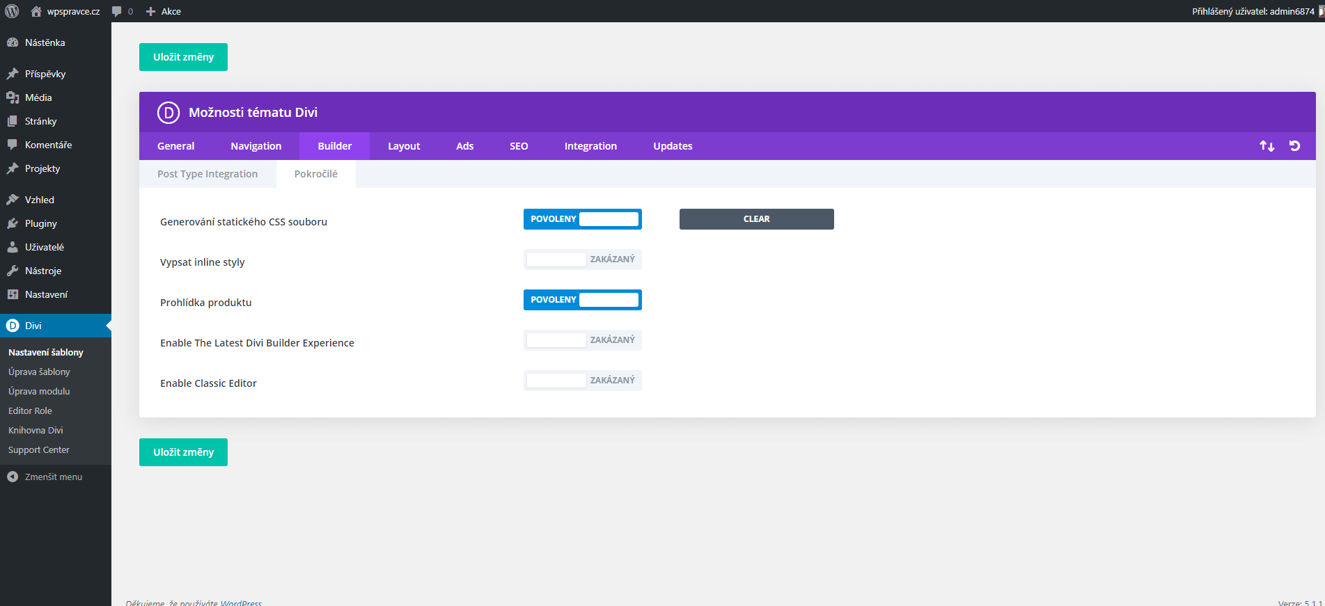The width and height of the screenshot is (1325, 606).
Task: Click the Projekty pin icon
Action: tap(13, 168)
